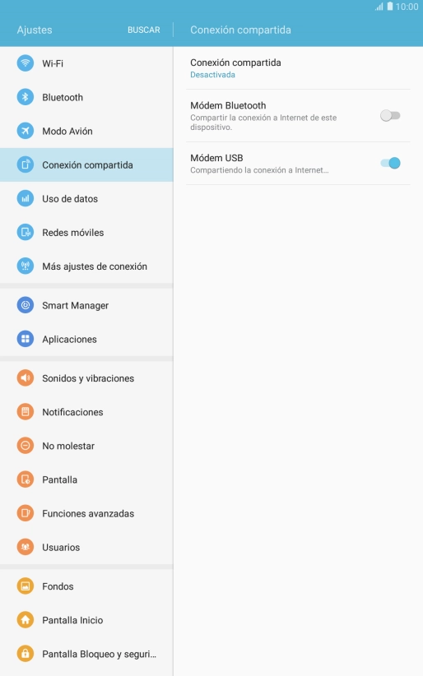Select the Modo Avión airplane icon
The height and width of the screenshot is (676, 423).
point(26,131)
